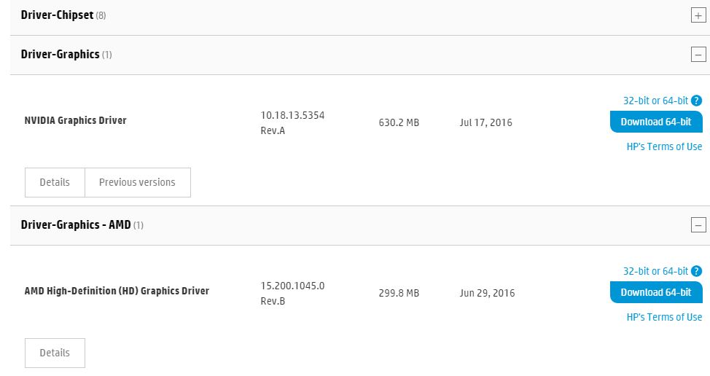Click the NVIDIA version number 10.18.13.5354
Viewport: 710px width, 376px height.
[x=292, y=115]
